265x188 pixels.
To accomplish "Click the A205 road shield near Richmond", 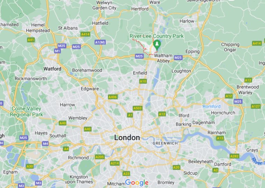I will [x=100, y=157].
